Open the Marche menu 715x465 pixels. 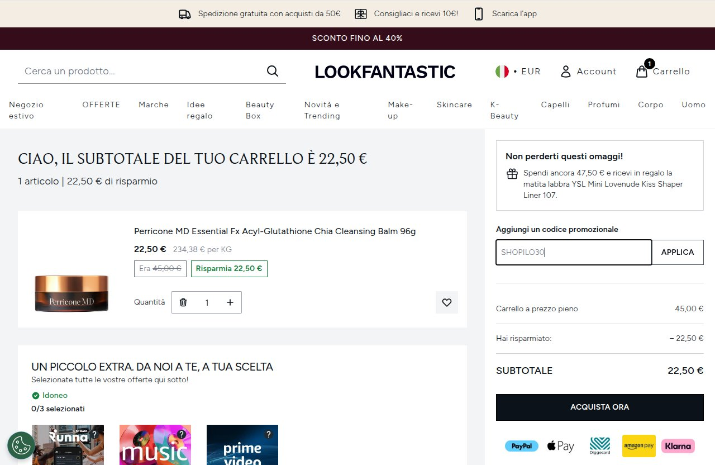154,105
